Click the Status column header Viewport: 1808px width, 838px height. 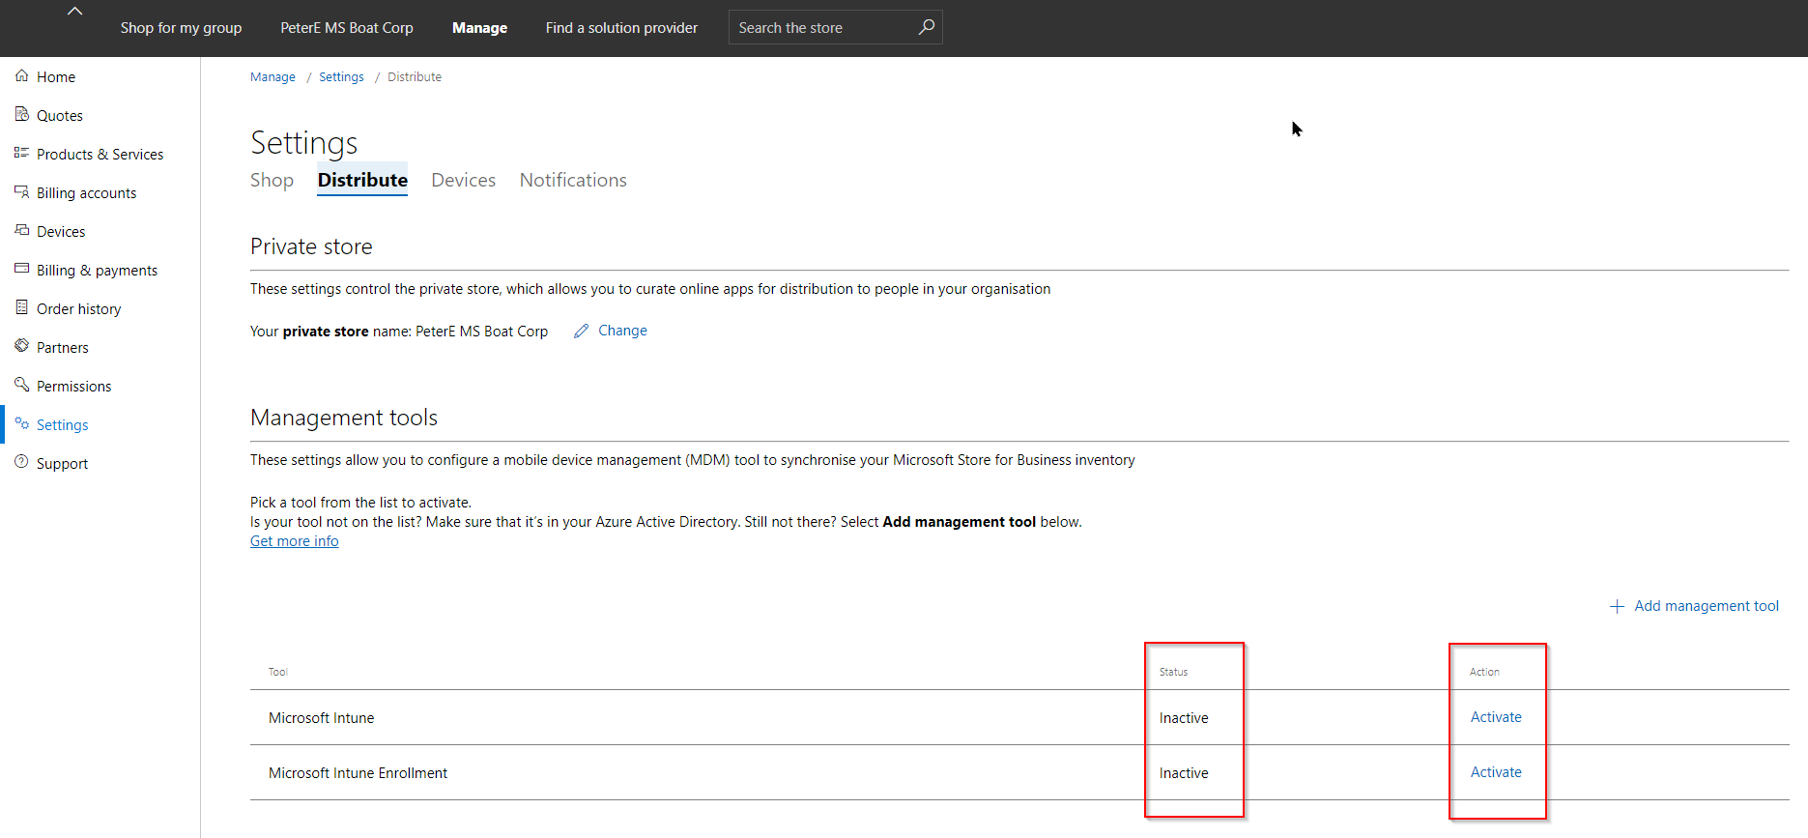click(1173, 672)
